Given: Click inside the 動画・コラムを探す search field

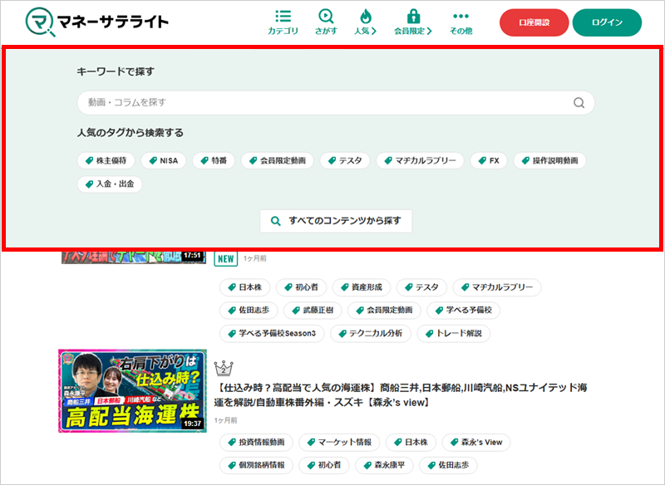Looking at the screenshot, I should [249, 102].
